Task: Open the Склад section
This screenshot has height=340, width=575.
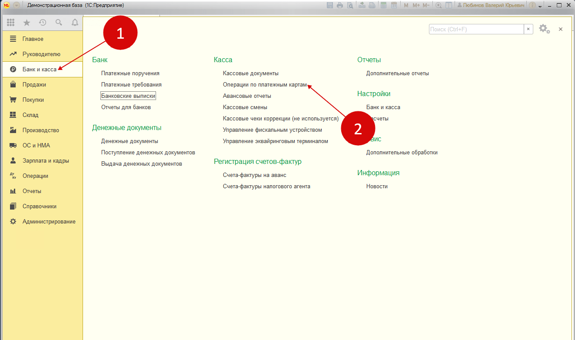Action: (43, 115)
